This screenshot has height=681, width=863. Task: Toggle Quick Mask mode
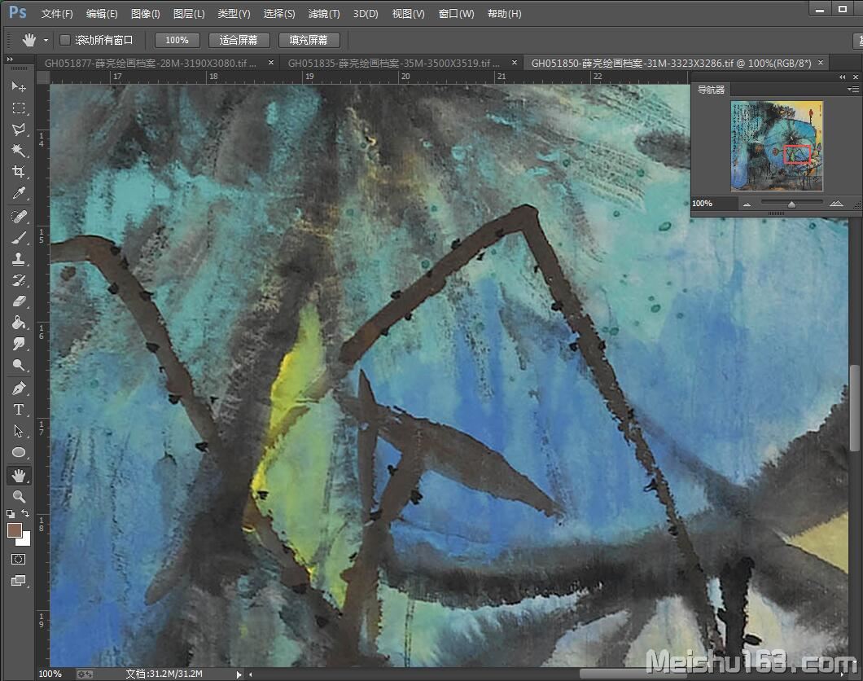click(18, 560)
